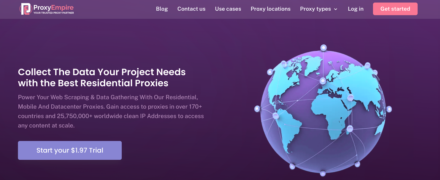The height and width of the screenshot is (180, 440).
Task: Select the Log in link
Action: 356,9
